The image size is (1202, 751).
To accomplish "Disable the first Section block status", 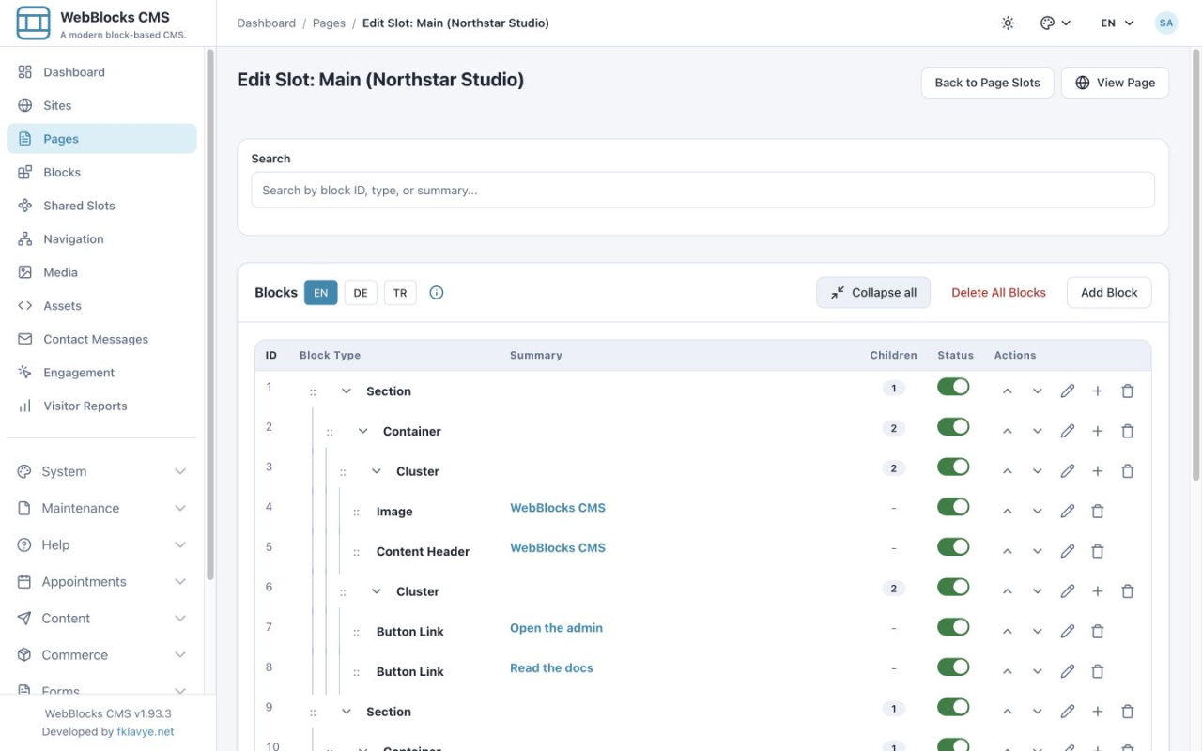I will coord(953,387).
